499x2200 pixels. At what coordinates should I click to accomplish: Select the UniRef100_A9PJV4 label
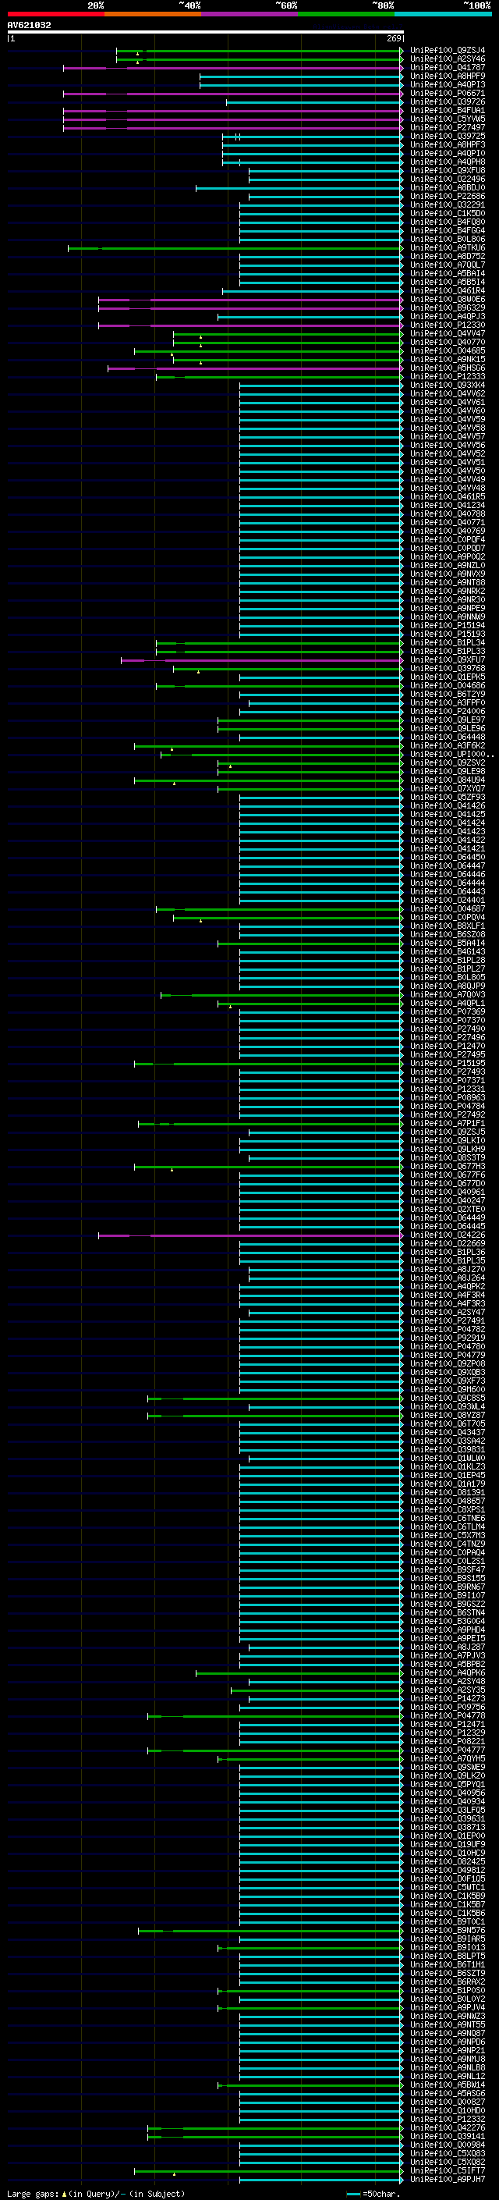pyautogui.click(x=447, y=2008)
